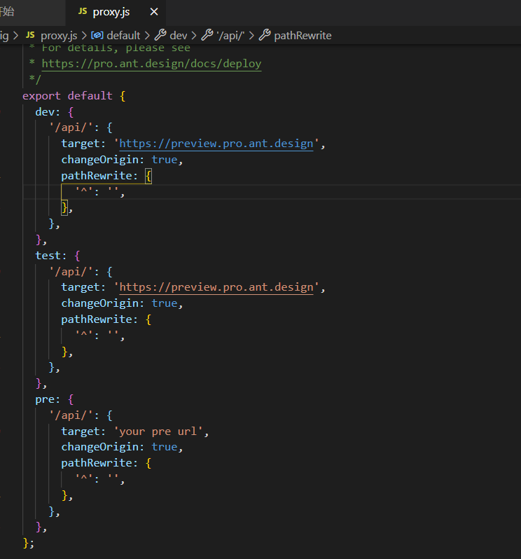The width and height of the screenshot is (521, 559).
Task: Click 'pathRewrite' in the dev block
Action: coord(97,176)
